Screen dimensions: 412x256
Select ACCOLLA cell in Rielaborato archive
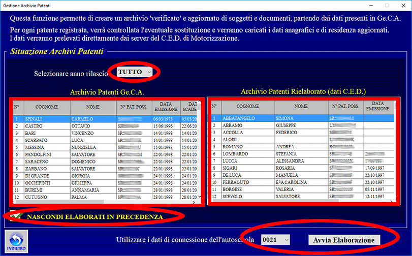tap(248, 133)
